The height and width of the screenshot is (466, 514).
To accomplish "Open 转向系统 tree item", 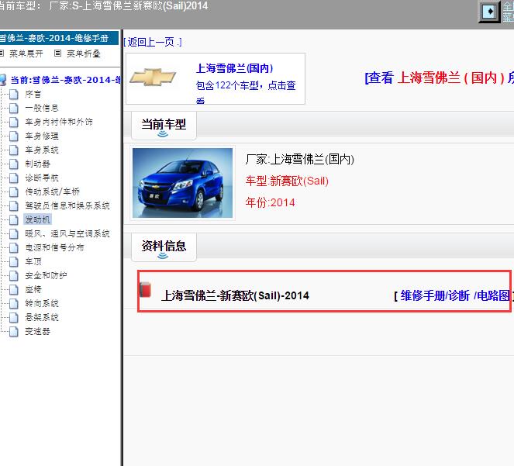I will [42, 304].
